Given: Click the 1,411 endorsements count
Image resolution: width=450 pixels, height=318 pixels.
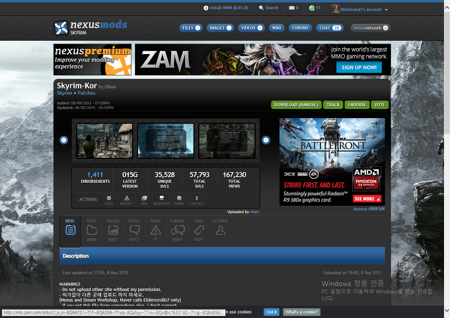Looking at the screenshot, I should coord(95,175).
